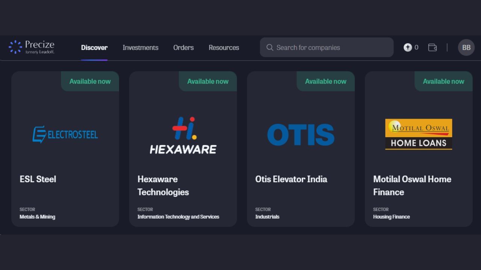This screenshot has width=481, height=270.
Task: Click Available now badge on Otis card
Action: 325,81
